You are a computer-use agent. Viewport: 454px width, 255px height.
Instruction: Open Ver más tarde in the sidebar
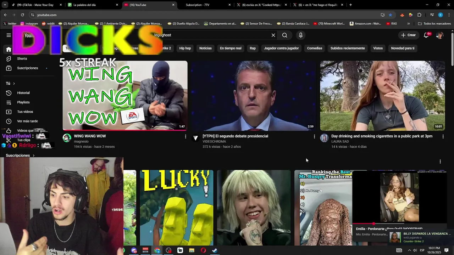pyautogui.click(x=27, y=121)
